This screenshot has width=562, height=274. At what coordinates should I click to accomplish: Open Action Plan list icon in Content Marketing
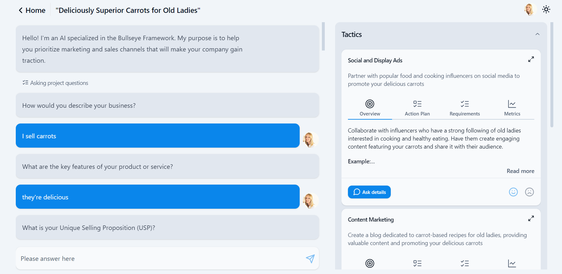click(417, 263)
